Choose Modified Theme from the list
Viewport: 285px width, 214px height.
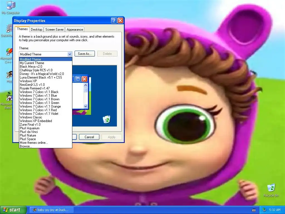pyautogui.click(x=46, y=59)
